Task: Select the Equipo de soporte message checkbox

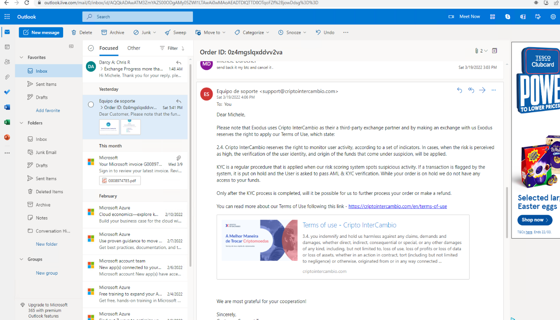Action: (91, 104)
